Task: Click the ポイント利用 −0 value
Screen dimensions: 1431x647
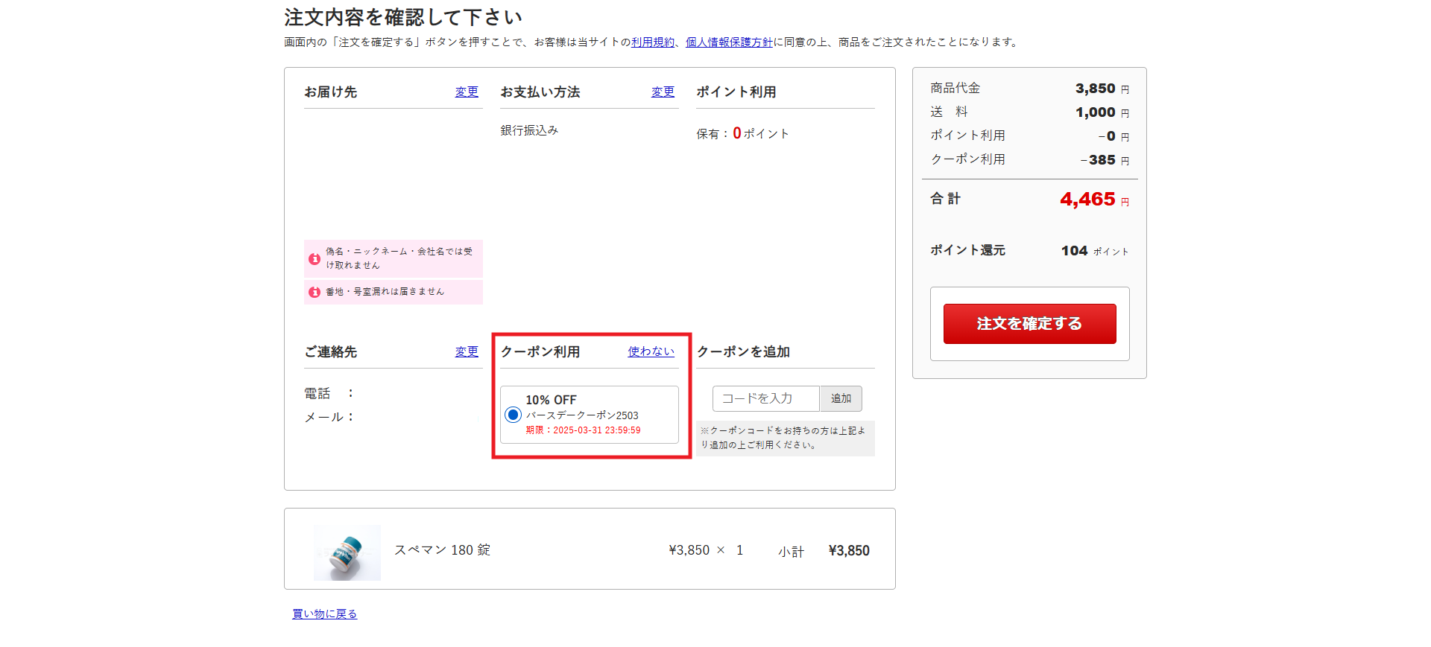Action: [1107, 136]
